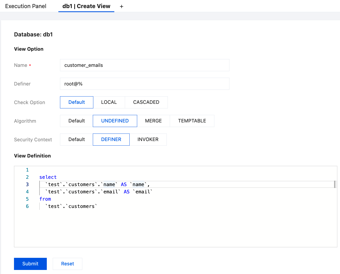Click the from keyword on line 5
This screenshot has height=274, width=340.
(45, 199)
